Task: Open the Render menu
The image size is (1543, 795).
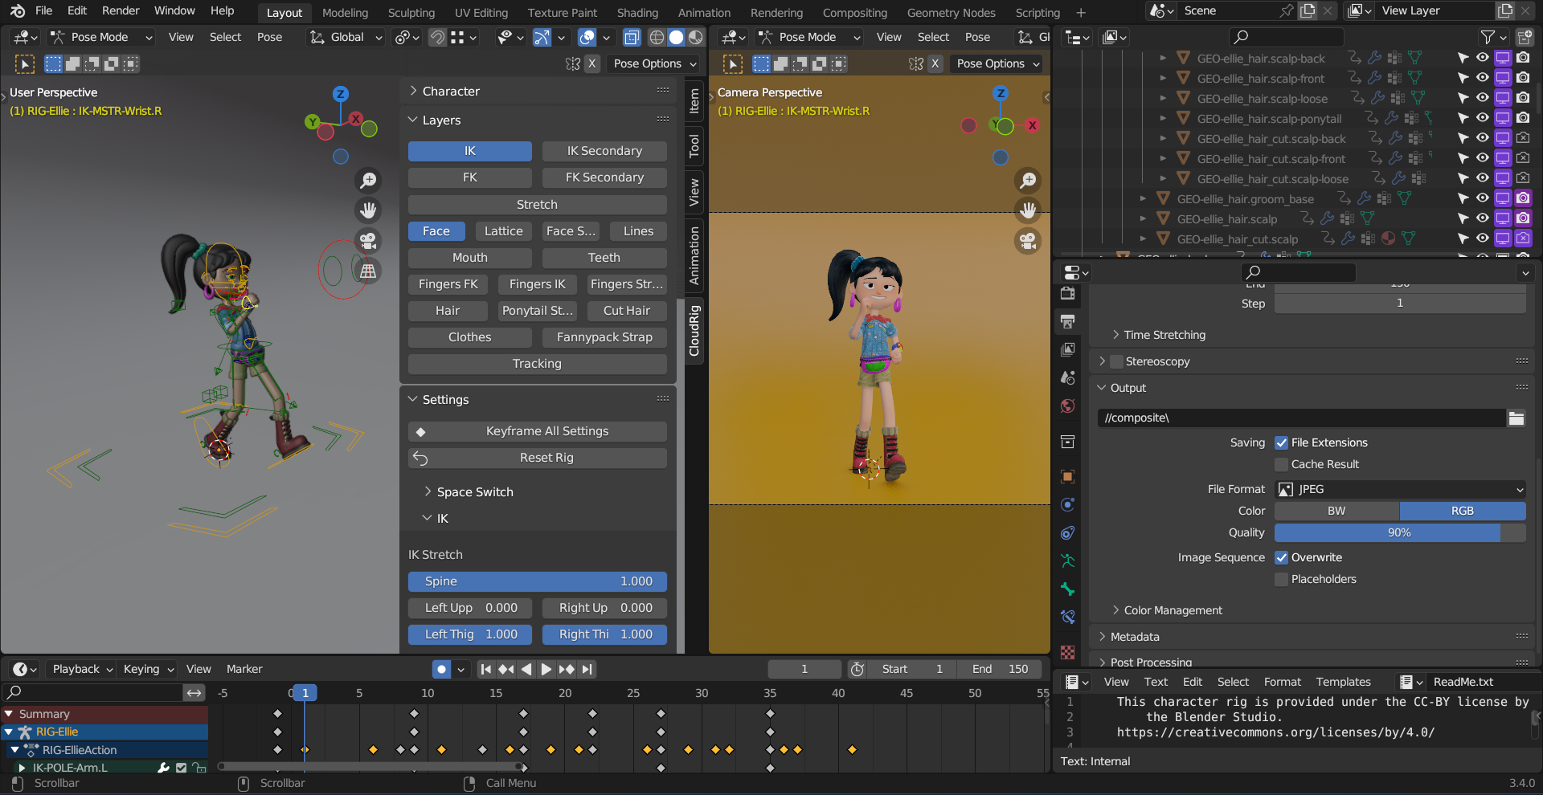Action: click(x=121, y=10)
